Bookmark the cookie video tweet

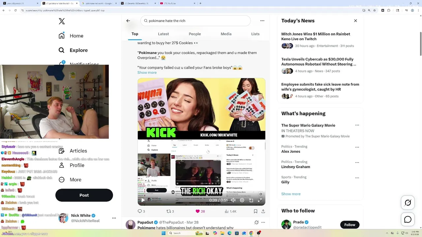click(256, 211)
